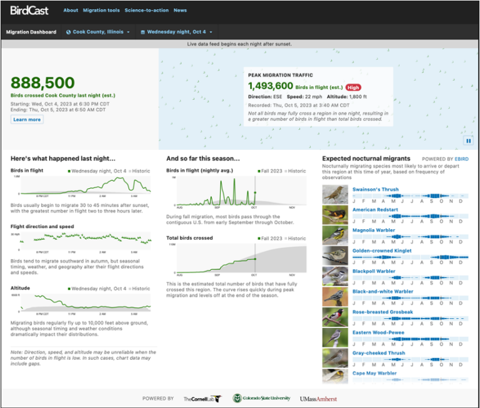
Task: Click the UMass Amherst logo
Action: coord(319,399)
